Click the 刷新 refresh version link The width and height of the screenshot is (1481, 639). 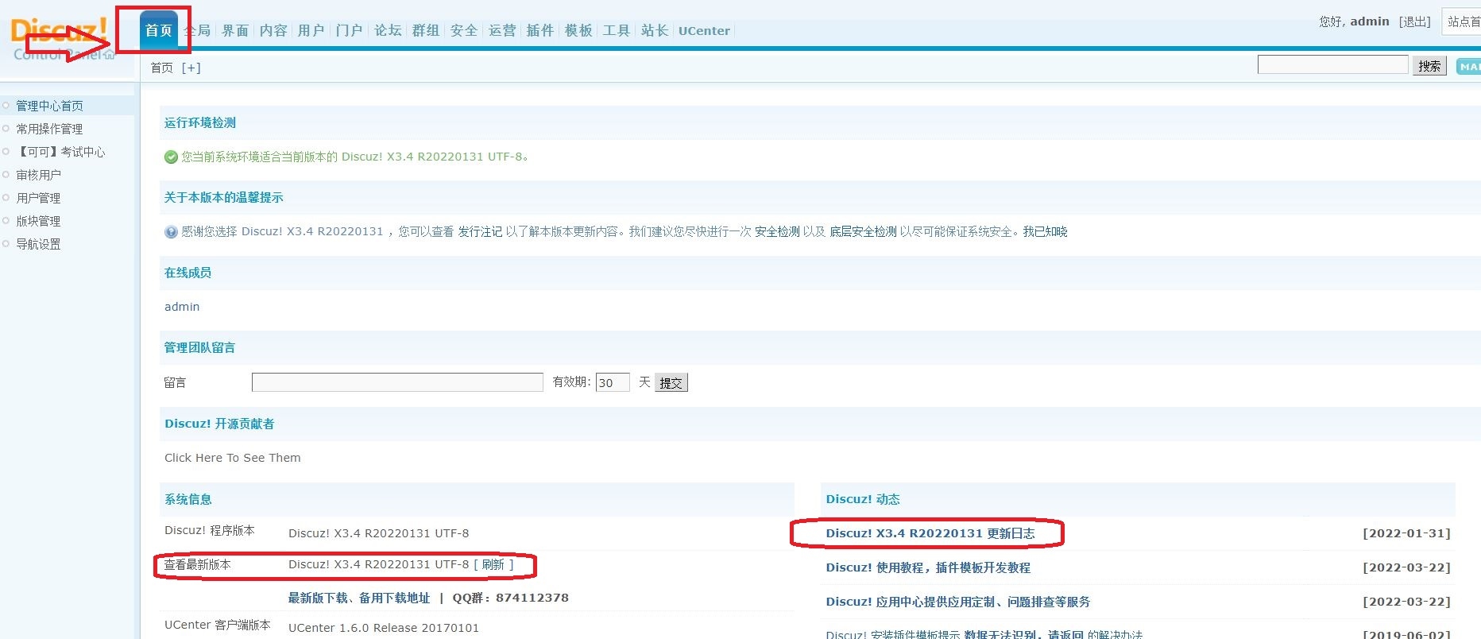pyautogui.click(x=493, y=564)
